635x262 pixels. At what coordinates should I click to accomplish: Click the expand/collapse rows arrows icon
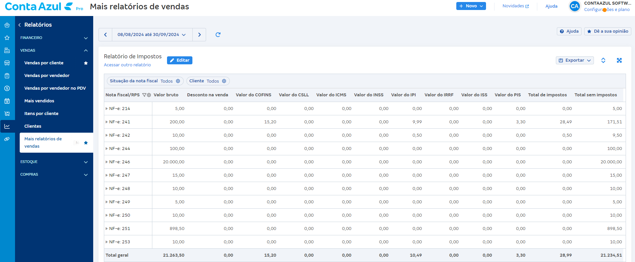point(603,60)
